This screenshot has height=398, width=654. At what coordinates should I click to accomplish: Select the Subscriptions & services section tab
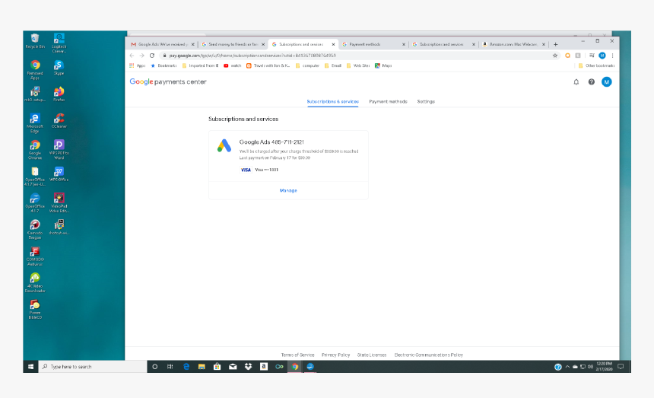coord(332,101)
